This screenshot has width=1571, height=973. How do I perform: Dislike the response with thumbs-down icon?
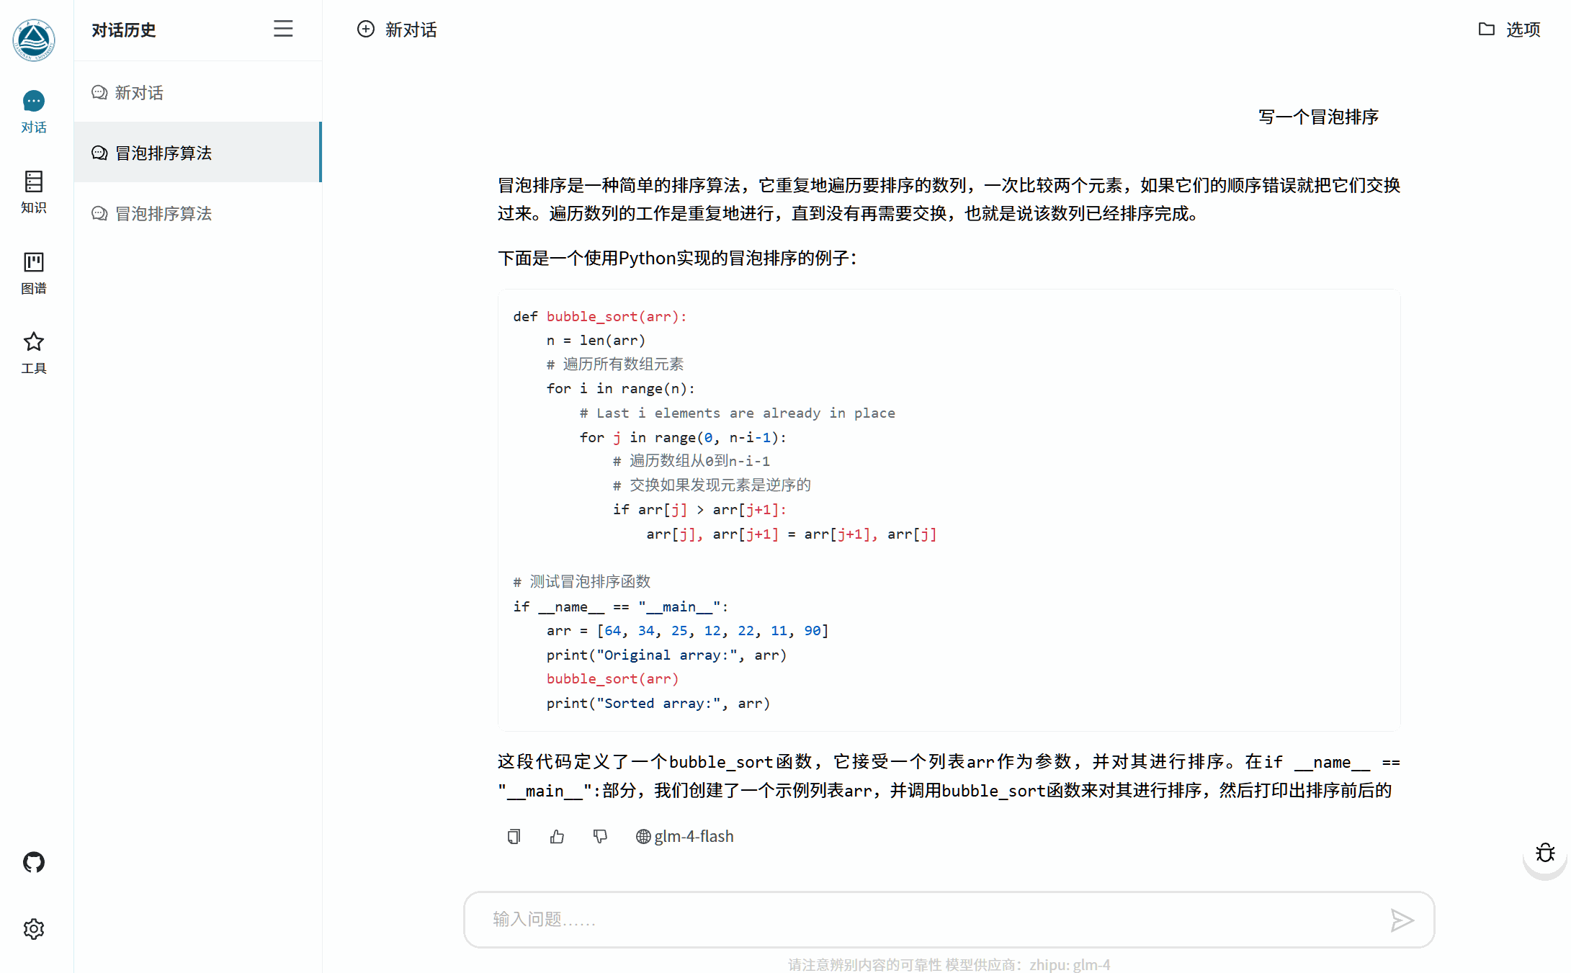pos(600,836)
